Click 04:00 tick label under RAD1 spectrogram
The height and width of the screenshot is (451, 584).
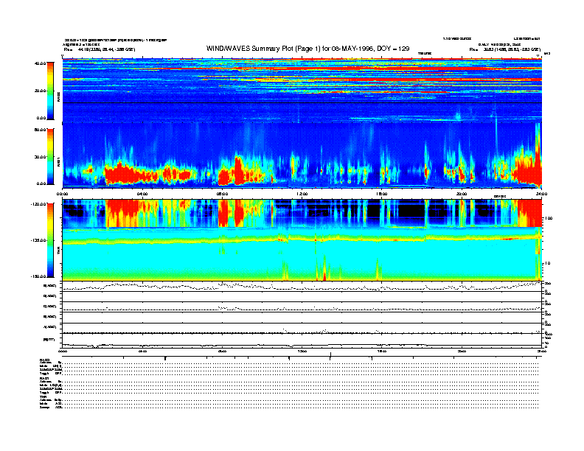[x=142, y=194]
